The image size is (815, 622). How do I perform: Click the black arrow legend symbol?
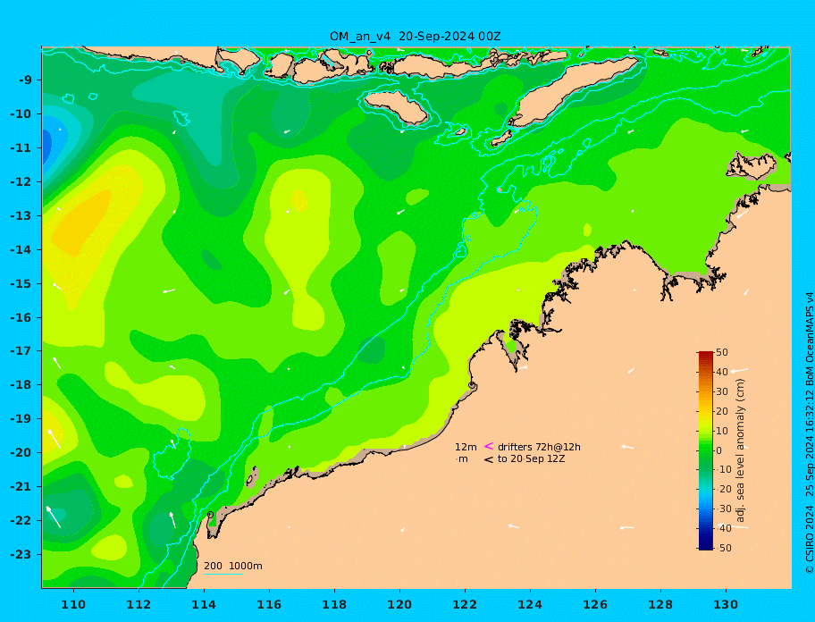pos(489,459)
